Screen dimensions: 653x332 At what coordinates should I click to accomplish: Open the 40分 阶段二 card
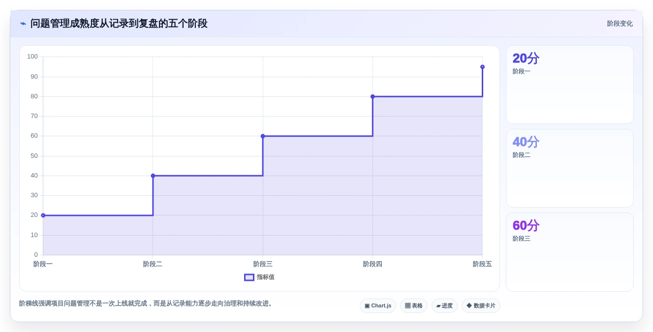pyautogui.click(x=570, y=168)
